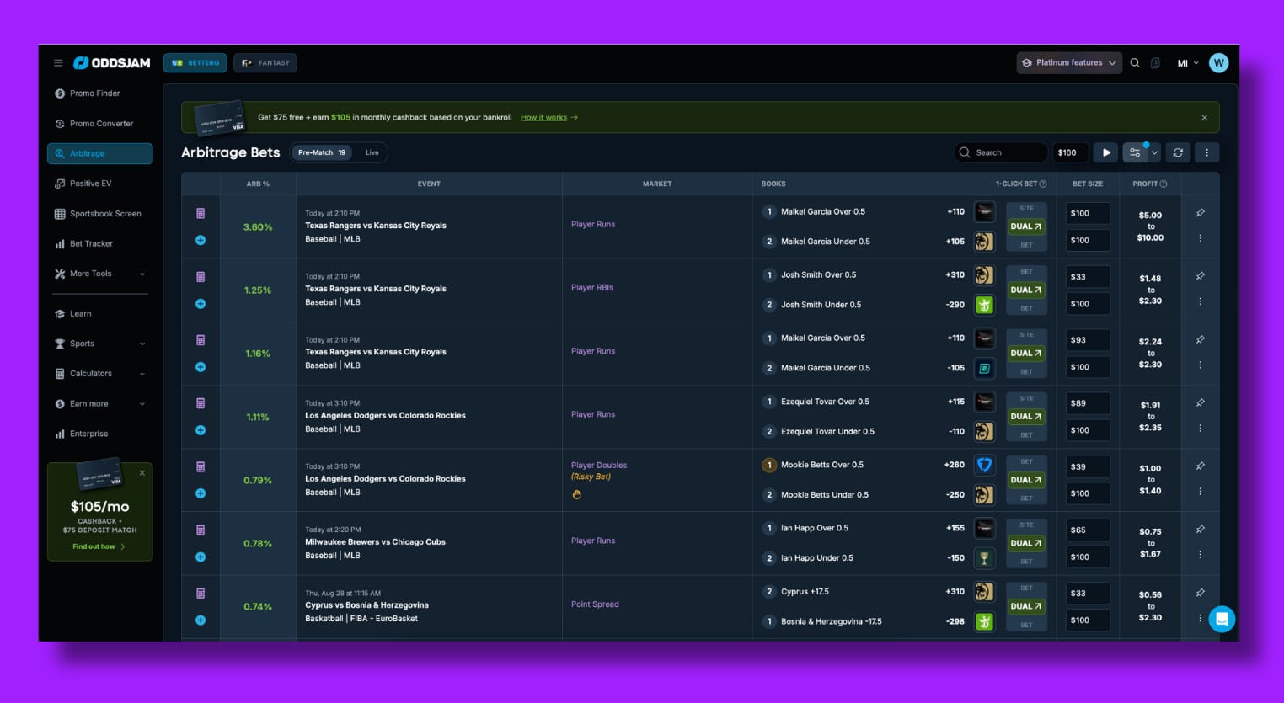Open the filters slider icon
1284x703 pixels.
tap(1135, 152)
